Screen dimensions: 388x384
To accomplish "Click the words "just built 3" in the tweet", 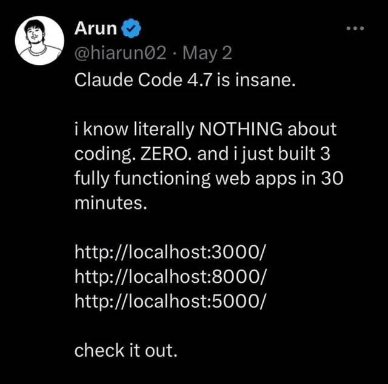I will (286, 154).
